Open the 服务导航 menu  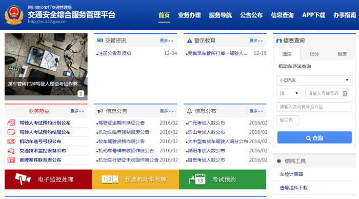(220, 15)
